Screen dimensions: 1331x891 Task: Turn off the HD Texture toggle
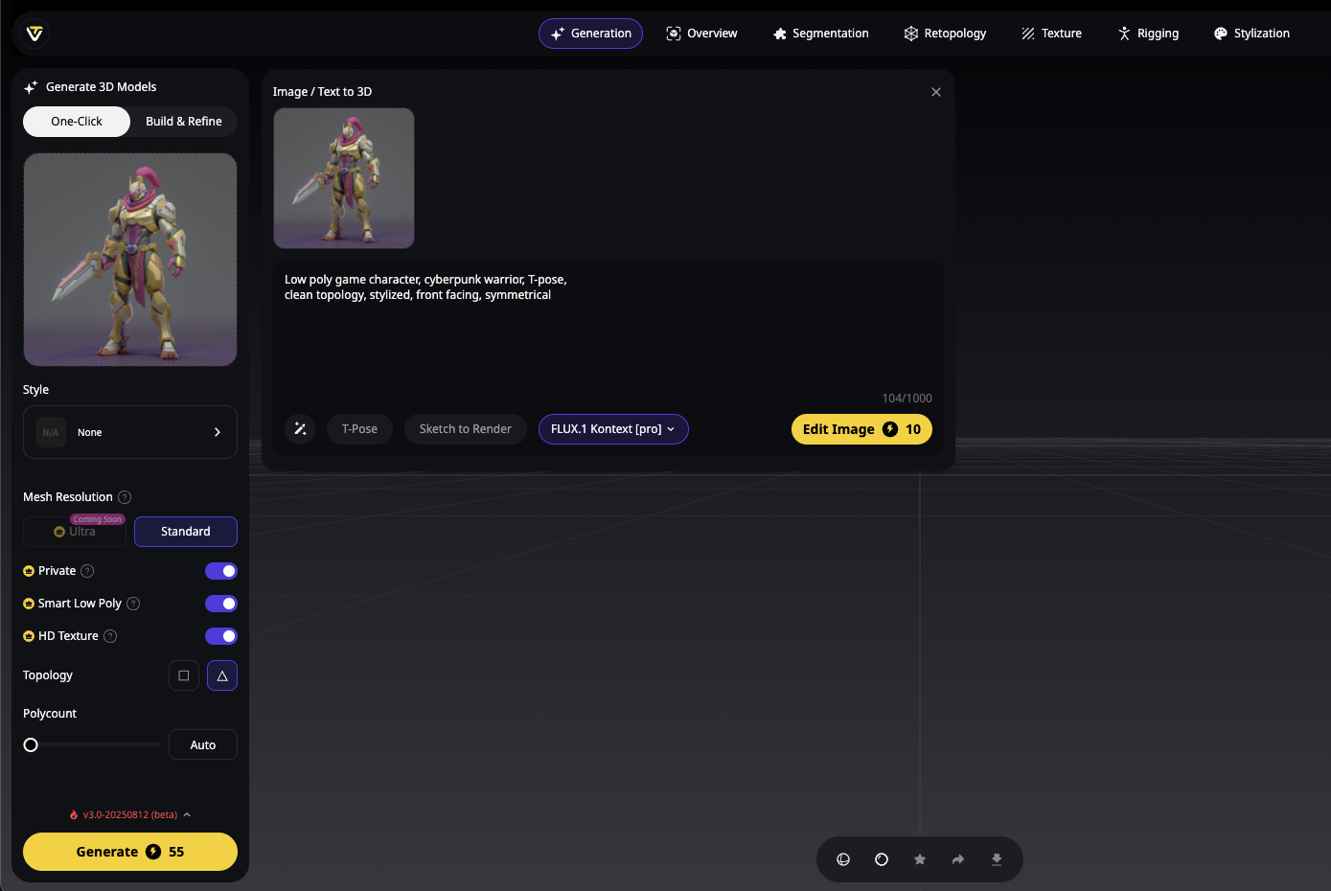click(x=221, y=636)
